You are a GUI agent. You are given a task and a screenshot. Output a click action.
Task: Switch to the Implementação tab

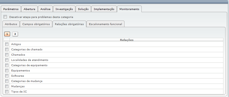coord(104,9)
